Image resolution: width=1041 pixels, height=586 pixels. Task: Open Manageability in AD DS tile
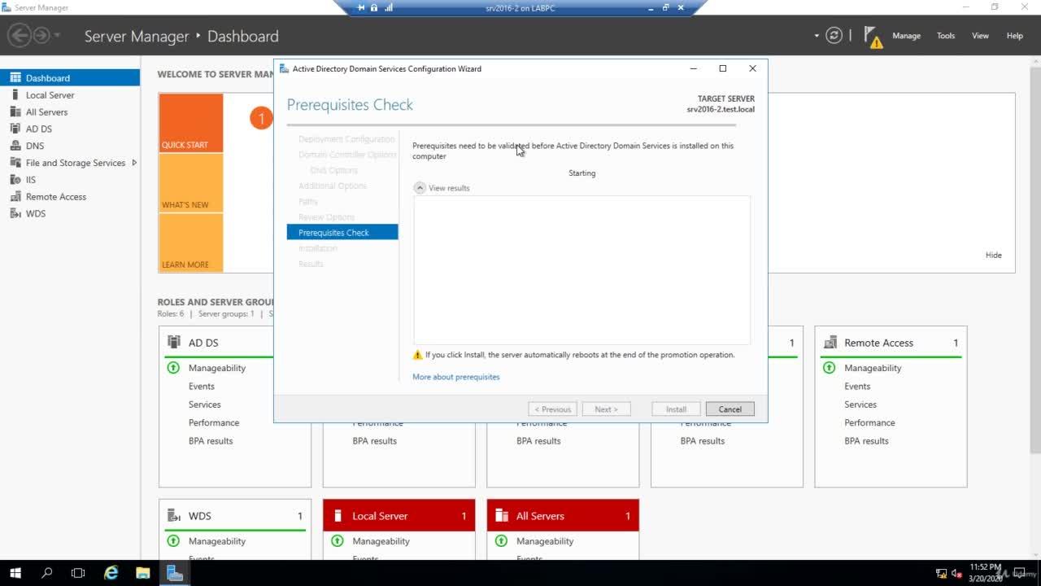pos(217,368)
